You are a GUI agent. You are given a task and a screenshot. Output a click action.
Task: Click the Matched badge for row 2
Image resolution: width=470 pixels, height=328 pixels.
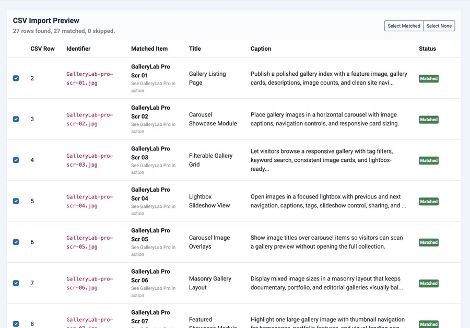pyautogui.click(x=429, y=78)
